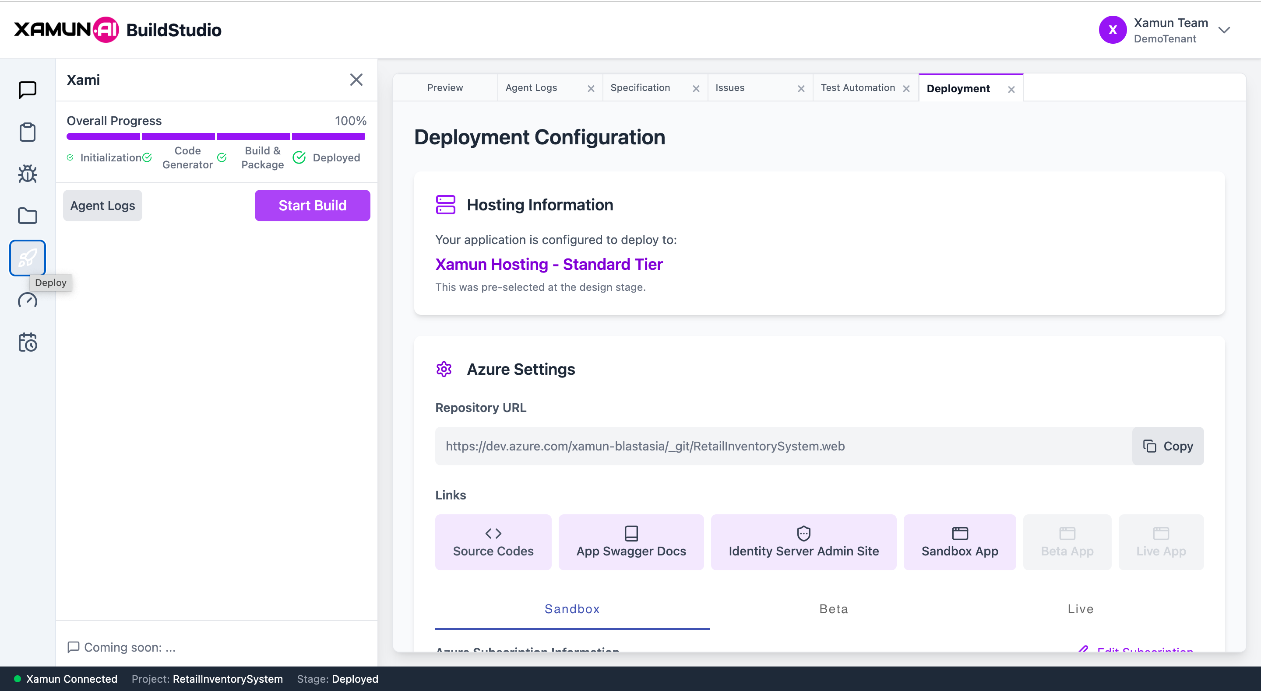The image size is (1261, 691).
Task: Click the Build & Package stage label
Action: click(x=262, y=157)
